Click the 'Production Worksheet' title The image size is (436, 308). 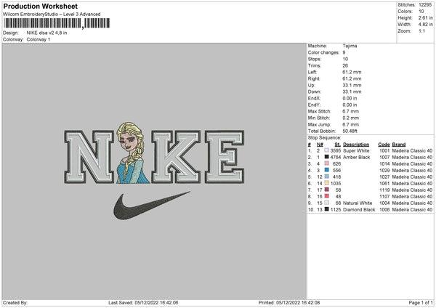click(40, 6)
